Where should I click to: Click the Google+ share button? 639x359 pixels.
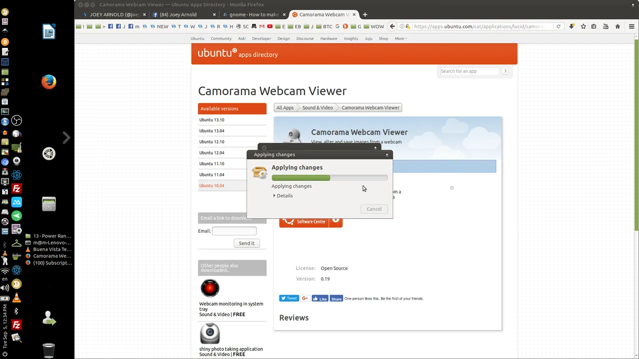(x=305, y=298)
